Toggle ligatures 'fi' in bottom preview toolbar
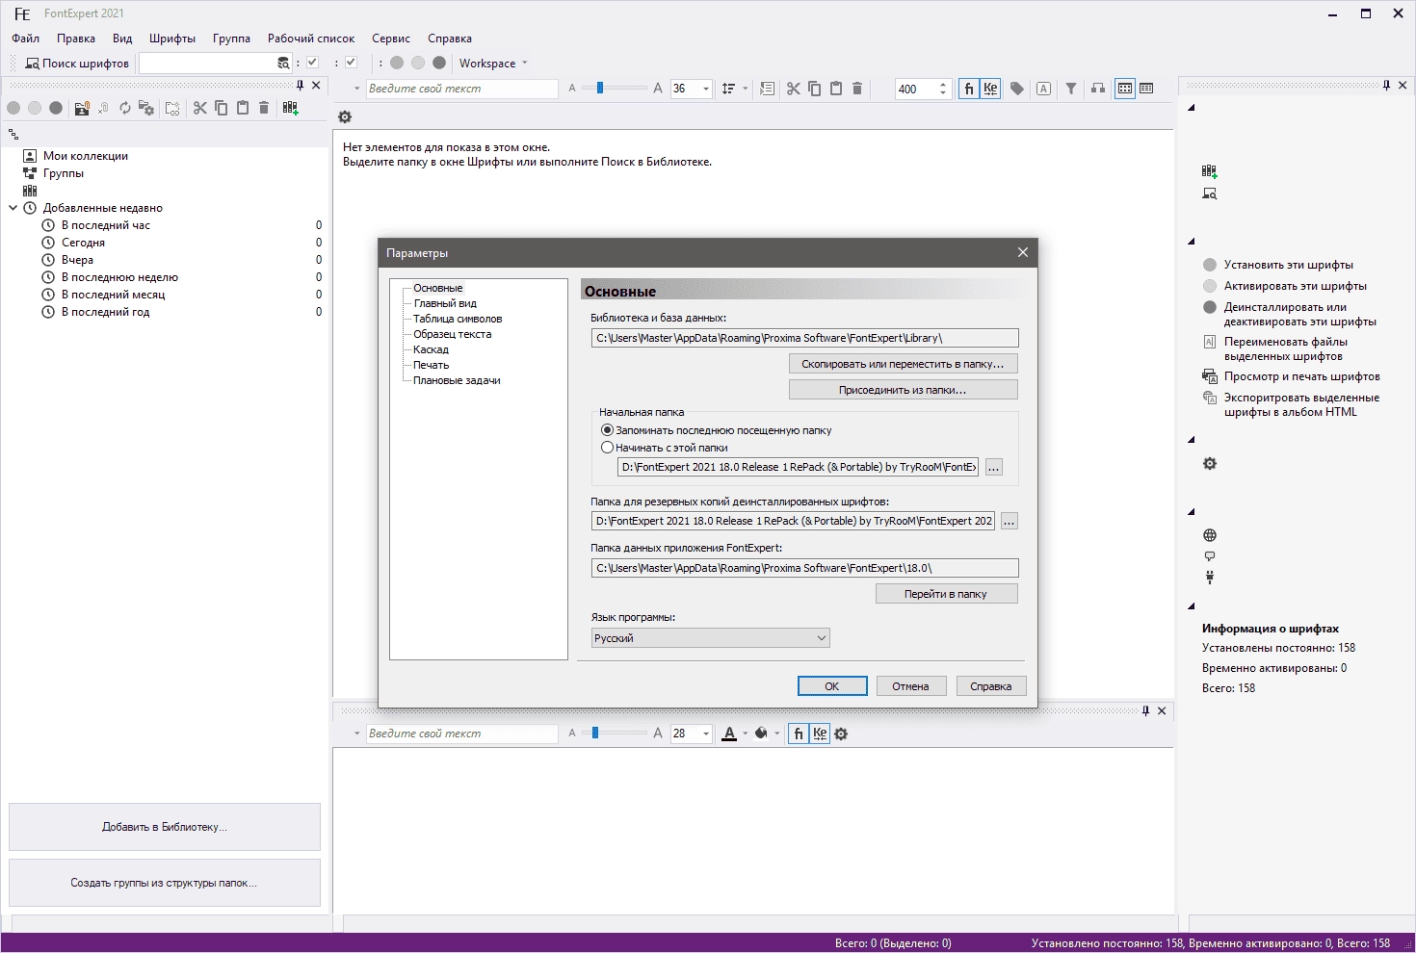Viewport: 1416px width, 953px height. pos(799,734)
